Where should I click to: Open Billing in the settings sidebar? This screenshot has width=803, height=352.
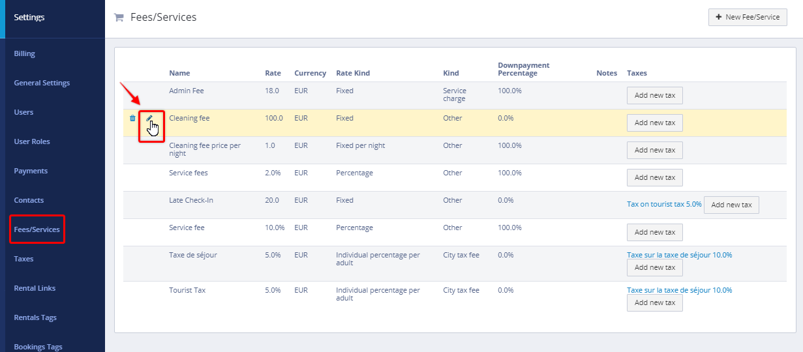pyautogui.click(x=25, y=53)
